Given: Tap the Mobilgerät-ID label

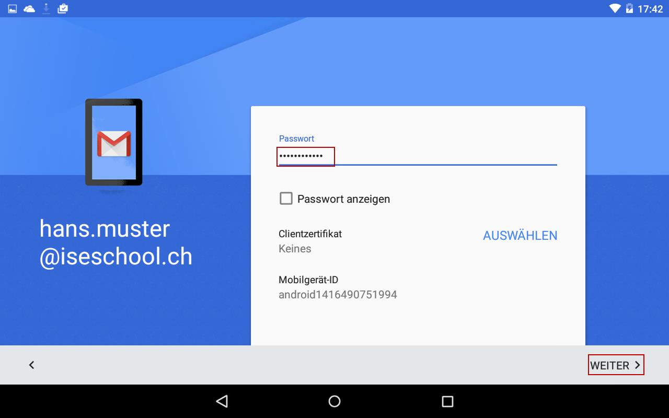Looking at the screenshot, I should [x=308, y=280].
